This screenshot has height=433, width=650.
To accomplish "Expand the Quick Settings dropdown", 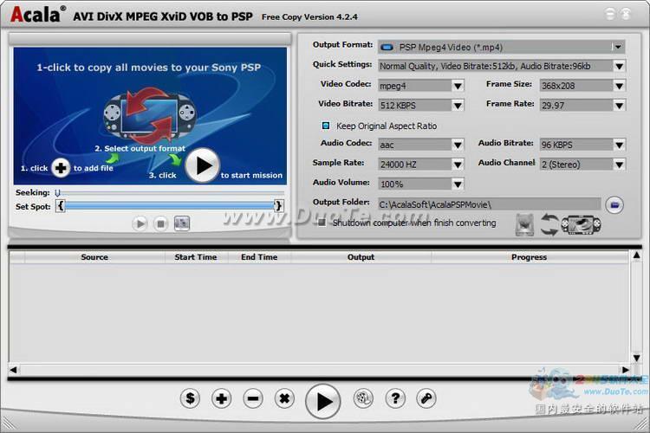I will coord(619,67).
